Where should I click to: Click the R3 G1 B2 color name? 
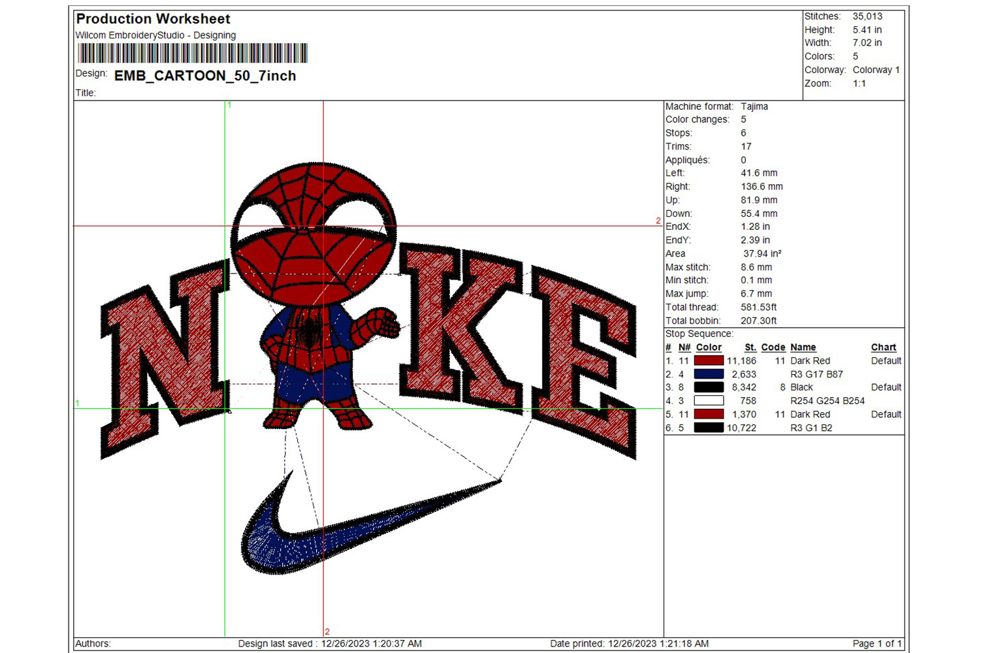click(811, 428)
